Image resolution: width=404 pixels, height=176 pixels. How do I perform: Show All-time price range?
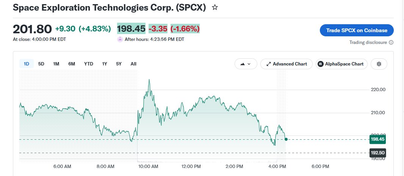[133, 64]
